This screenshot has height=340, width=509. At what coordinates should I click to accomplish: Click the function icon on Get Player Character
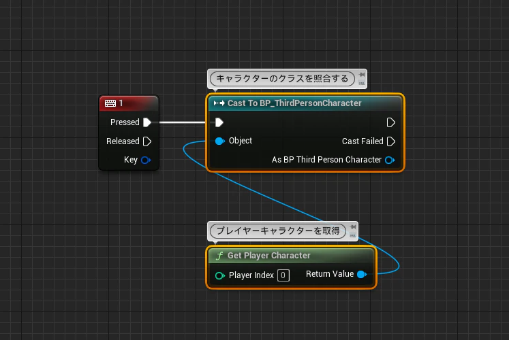(x=219, y=256)
